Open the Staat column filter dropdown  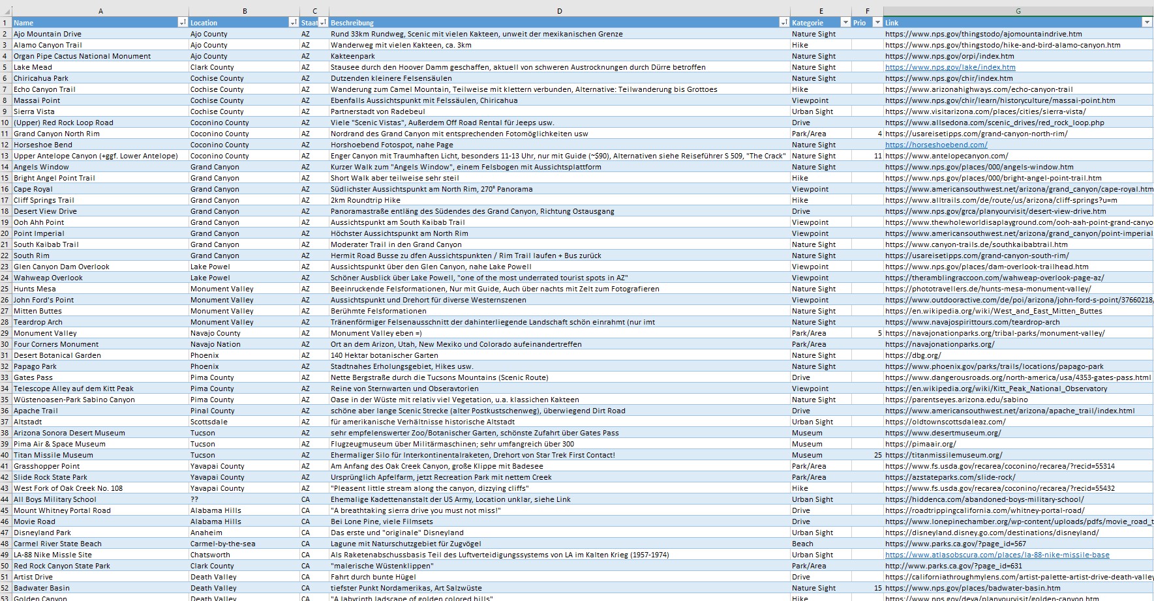pos(323,23)
